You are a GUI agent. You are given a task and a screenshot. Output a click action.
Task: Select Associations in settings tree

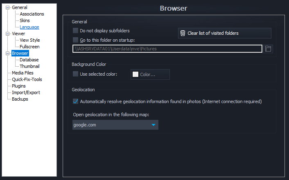[32, 14]
